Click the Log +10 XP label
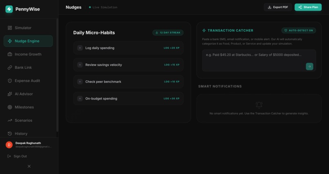This screenshot has height=174, width=329. coord(172,81)
